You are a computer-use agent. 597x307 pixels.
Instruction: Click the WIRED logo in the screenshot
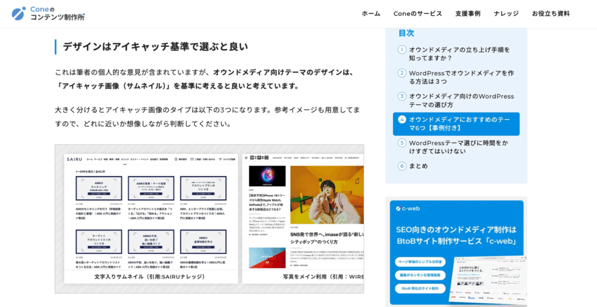[x=258, y=157]
